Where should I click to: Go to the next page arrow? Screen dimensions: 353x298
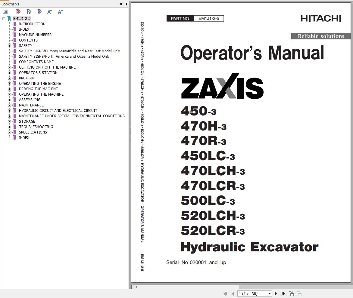click(x=276, y=293)
